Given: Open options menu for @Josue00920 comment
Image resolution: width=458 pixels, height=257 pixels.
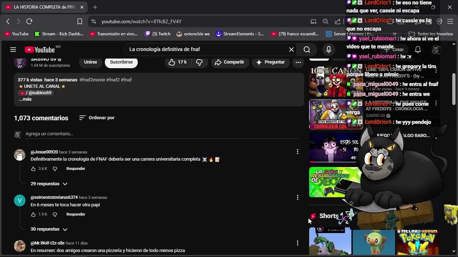Looking at the screenshot, I should [297, 152].
